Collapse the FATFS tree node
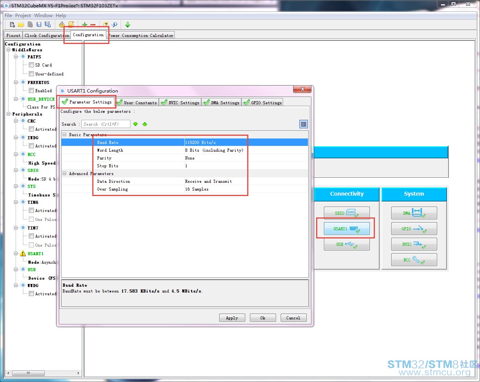The image size is (480, 382). (x=16, y=56)
